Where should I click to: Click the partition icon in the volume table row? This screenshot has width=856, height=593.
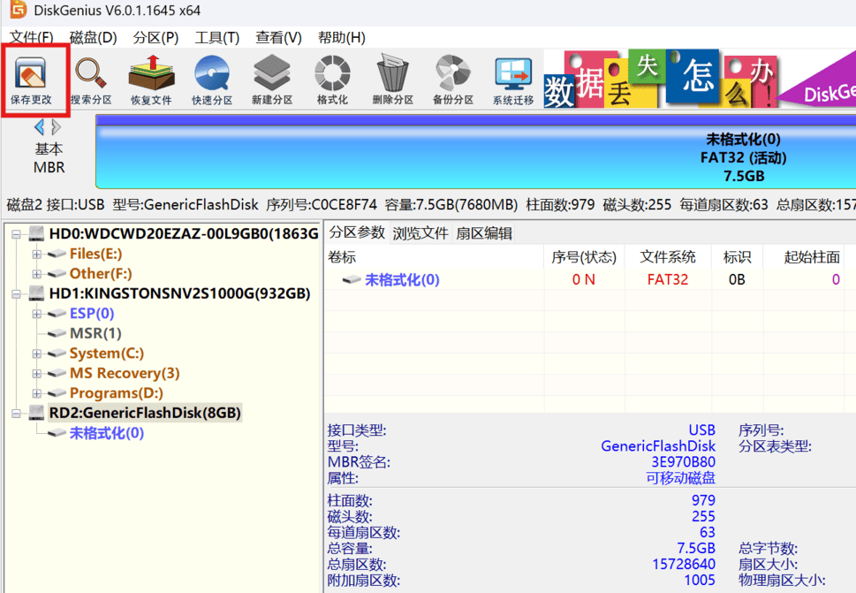[352, 279]
